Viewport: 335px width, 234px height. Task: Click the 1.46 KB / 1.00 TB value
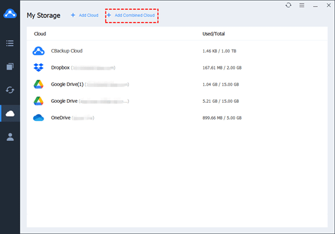point(219,51)
